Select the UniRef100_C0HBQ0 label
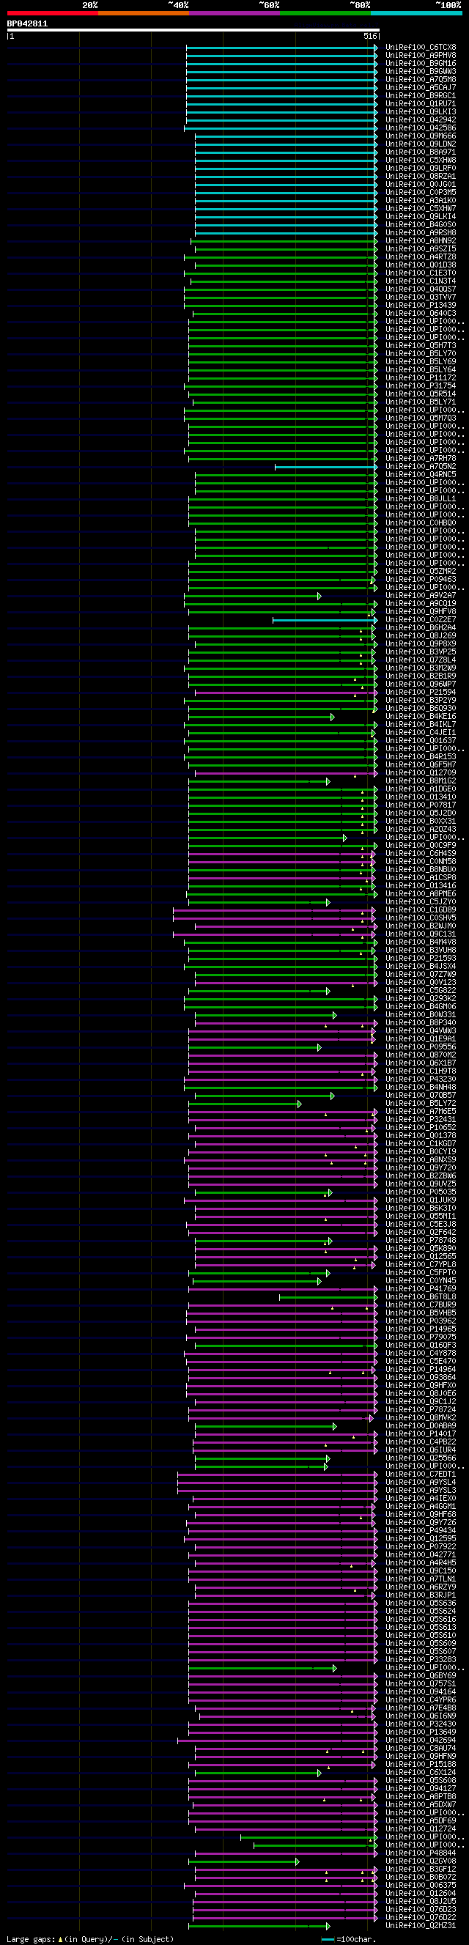 421,523
